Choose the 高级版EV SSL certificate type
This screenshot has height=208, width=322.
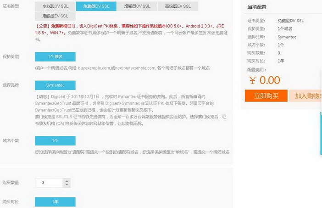pyautogui.click(x=178, y=6)
